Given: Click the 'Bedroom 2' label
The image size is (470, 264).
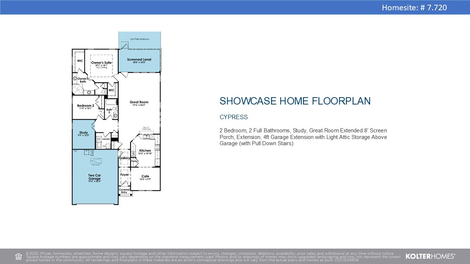Looking at the screenshot, I should [x=86, y=106].
